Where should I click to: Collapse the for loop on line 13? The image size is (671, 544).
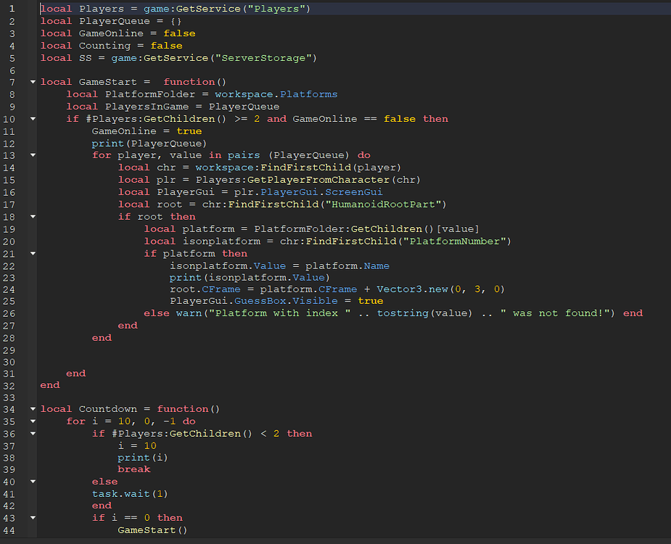tap(33, 154)
